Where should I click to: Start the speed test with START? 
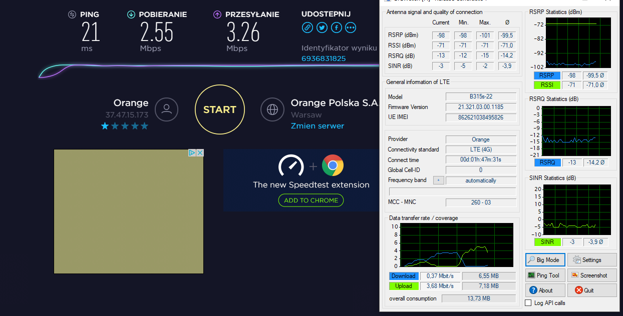pyautogui.click(x=220, y=109)
